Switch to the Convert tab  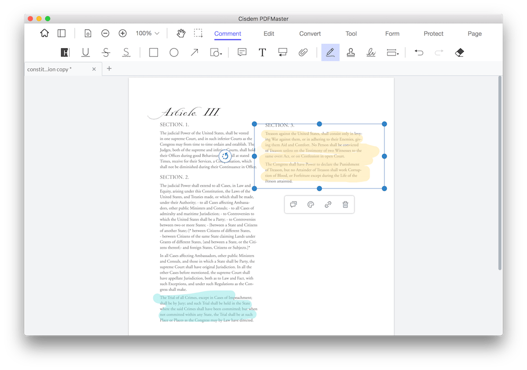pyautogui.click(x=310, y=34)
